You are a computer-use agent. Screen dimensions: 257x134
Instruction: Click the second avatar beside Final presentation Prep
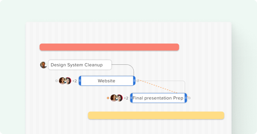120,98
